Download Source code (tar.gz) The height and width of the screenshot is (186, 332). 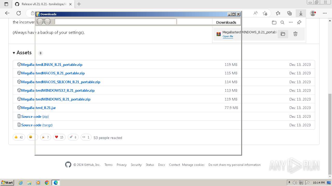click(x=37, y=125)
